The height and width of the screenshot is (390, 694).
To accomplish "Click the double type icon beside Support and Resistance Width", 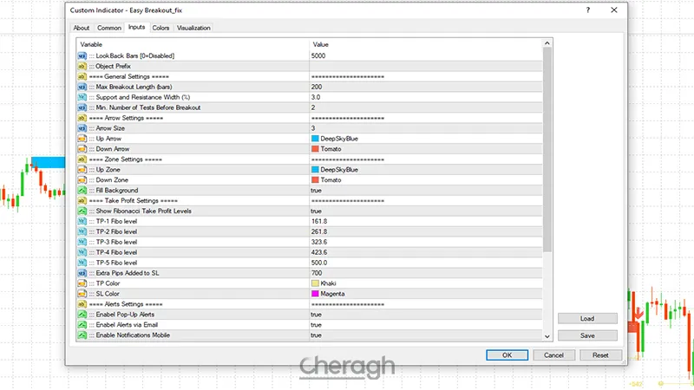I will pyautogui.click(x=82, y=97).
